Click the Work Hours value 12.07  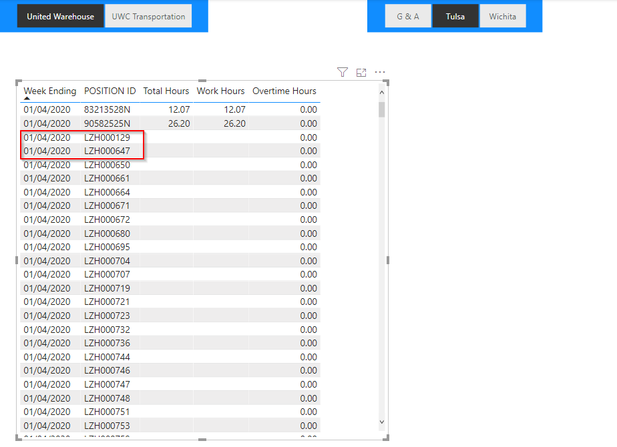point(234,109)
